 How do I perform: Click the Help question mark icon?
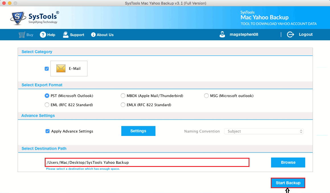tap(43, 35)
